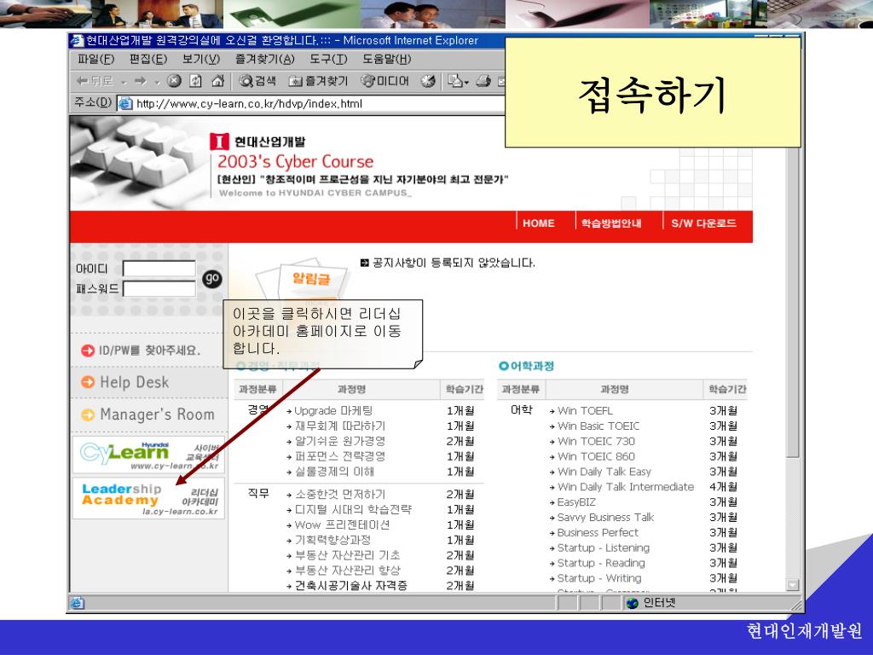Open the Win TOEIC 860 course
Viewport: 873px width, 655px height.
[x=596, y=456]
